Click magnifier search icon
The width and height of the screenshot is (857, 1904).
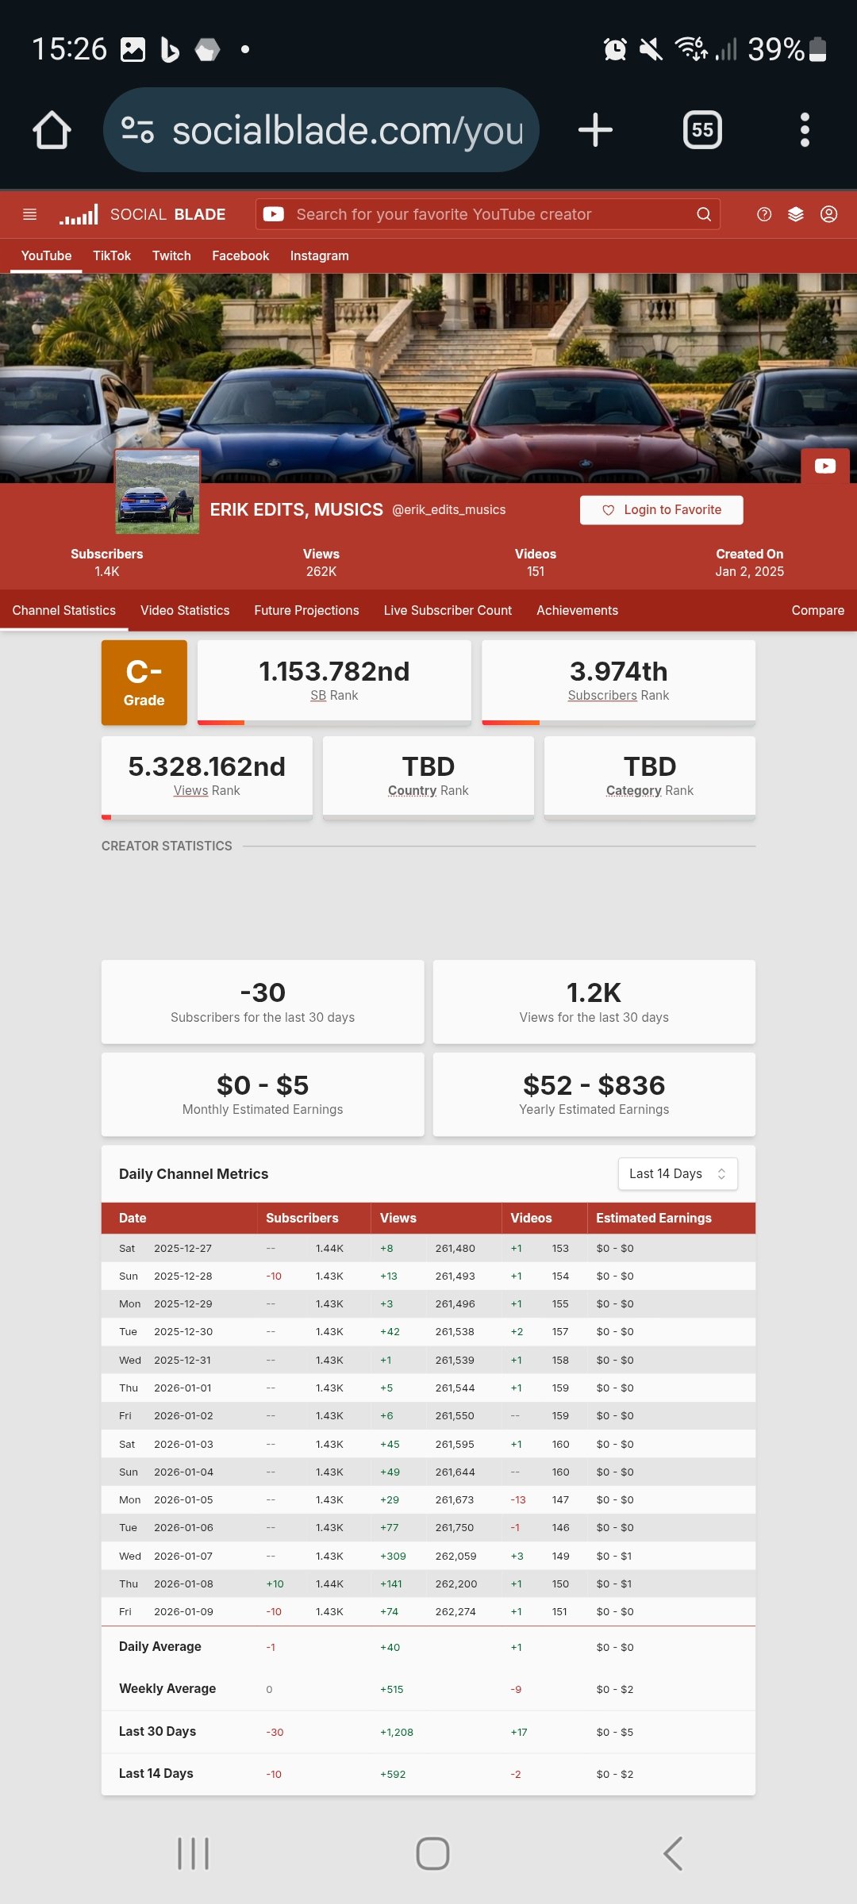[x=704, y=214]
